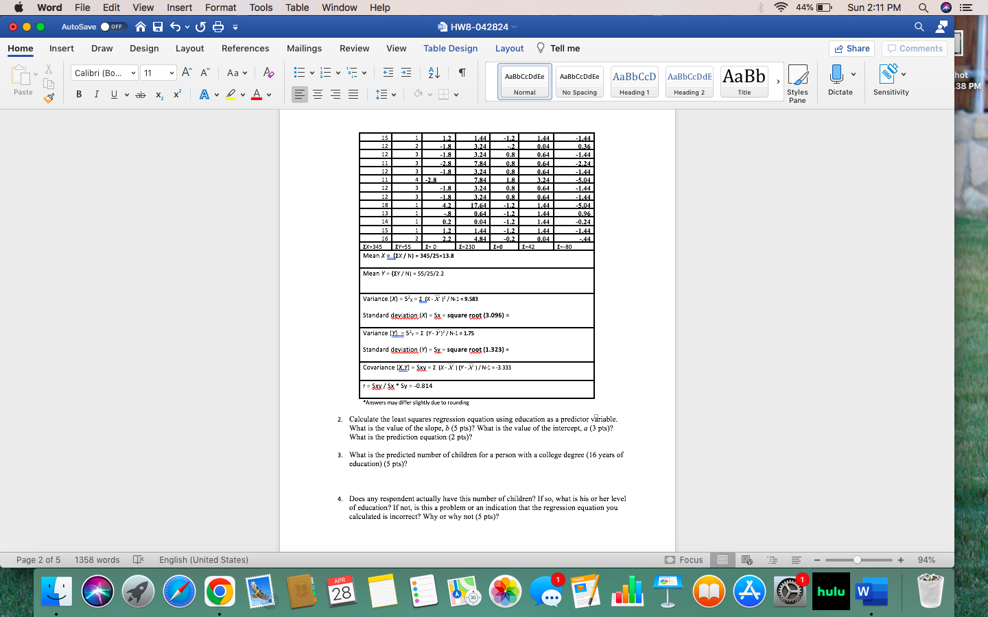Select the Format Painter brush

(49, 98)
